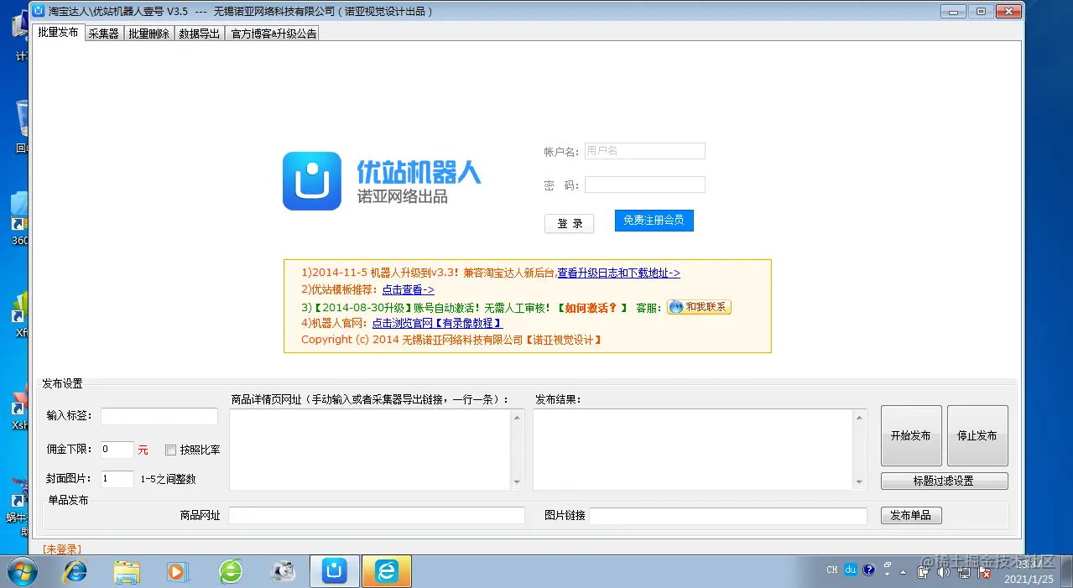Switch to the 采集器 tab
Screen dimensions: 1073x588
click(x=102, y=33)
